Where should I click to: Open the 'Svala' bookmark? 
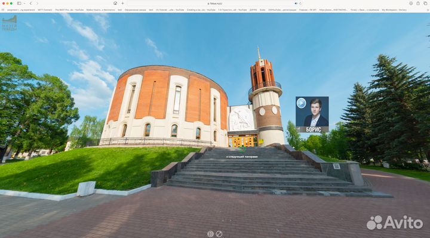(x=262, y=10)
